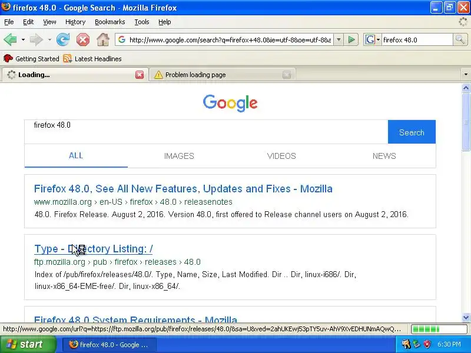Open the View menu

point(49,22)
